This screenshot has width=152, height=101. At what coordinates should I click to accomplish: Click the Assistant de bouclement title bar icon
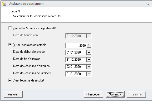click(x=4, y=3)
